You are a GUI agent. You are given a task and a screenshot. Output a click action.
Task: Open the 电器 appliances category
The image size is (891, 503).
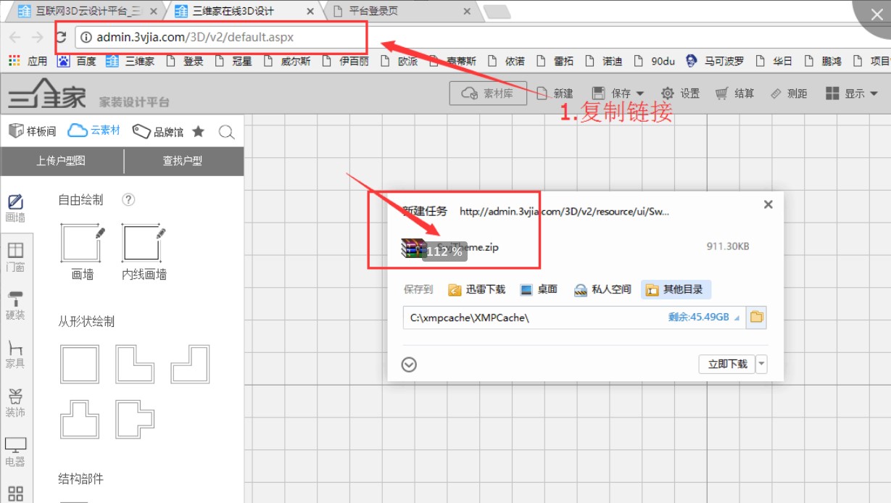click(x=15, y=452)
